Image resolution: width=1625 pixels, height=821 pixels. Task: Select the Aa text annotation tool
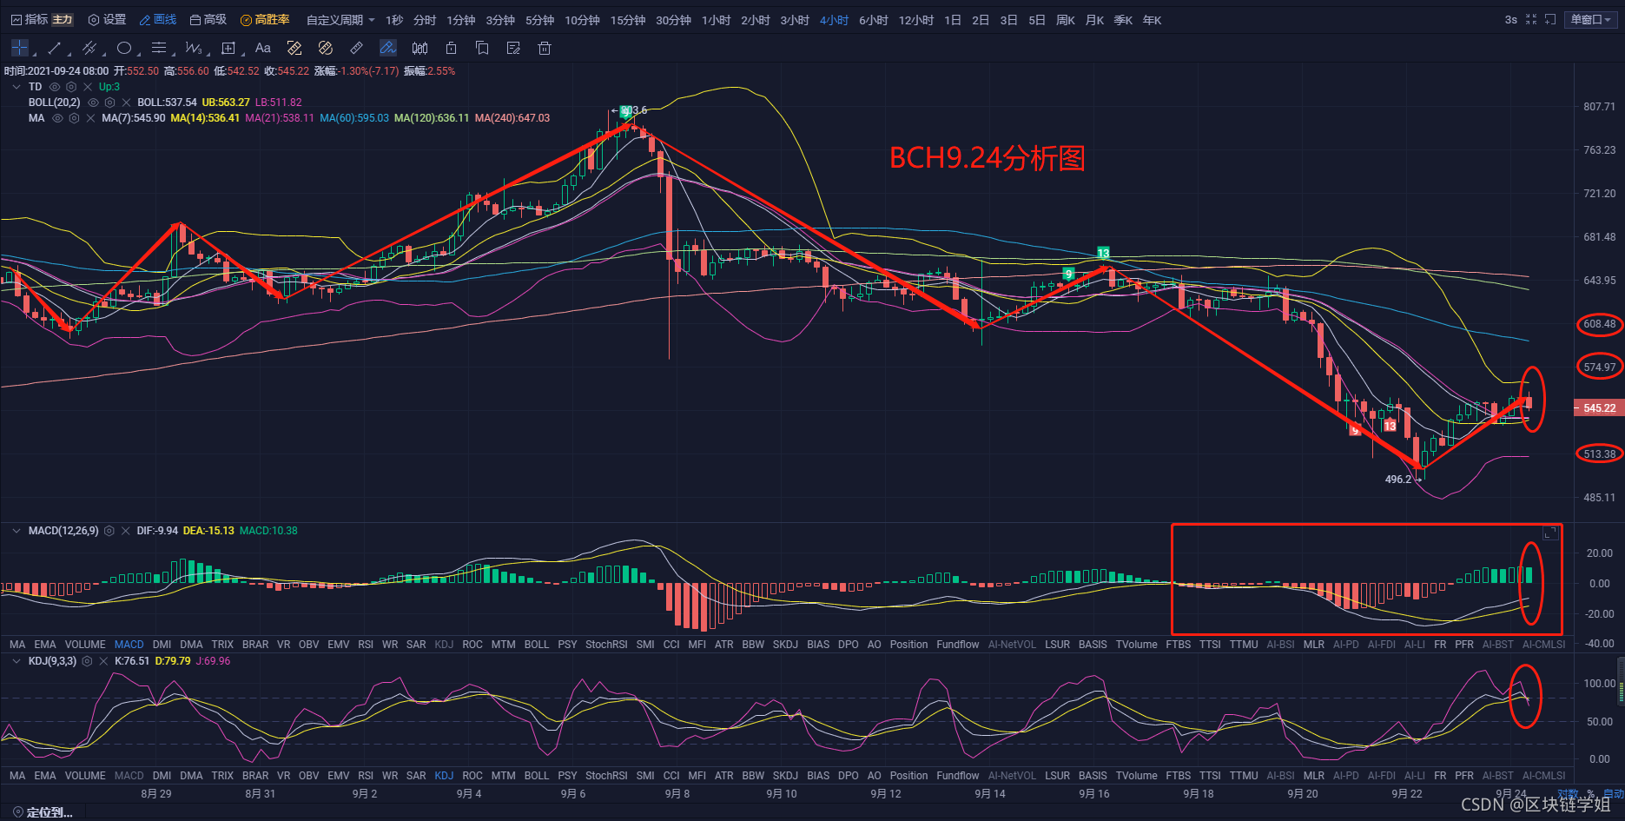tap(263, 48)
